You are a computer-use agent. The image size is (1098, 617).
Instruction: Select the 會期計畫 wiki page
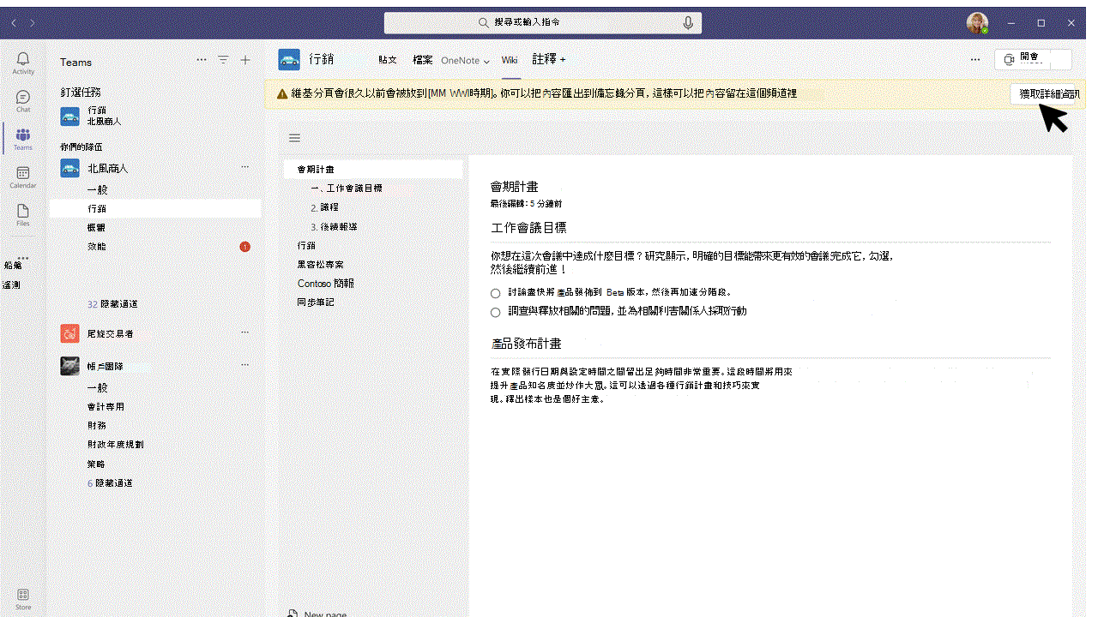pyautogui.click(x=373, y=170)
